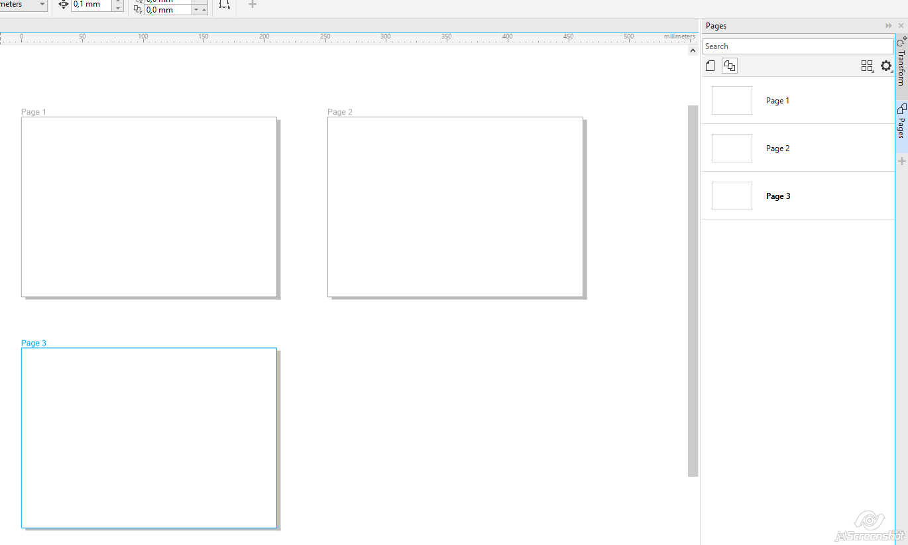Click into the Pages search field
The height and width of the screenshot is (545, 908).
pos(797,46)
